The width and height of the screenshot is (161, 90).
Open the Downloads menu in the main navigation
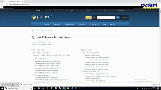pyautogui.click(x=57, y=24)
